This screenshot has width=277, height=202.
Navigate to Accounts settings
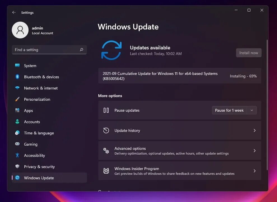(49, 122)
